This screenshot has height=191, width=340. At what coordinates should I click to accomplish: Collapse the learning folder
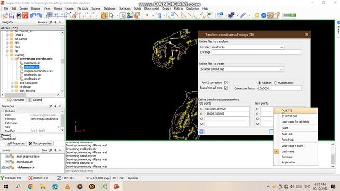click(x=7, y=55)
